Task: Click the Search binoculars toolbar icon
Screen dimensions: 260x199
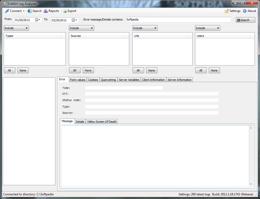Action: tap(30, 11)
